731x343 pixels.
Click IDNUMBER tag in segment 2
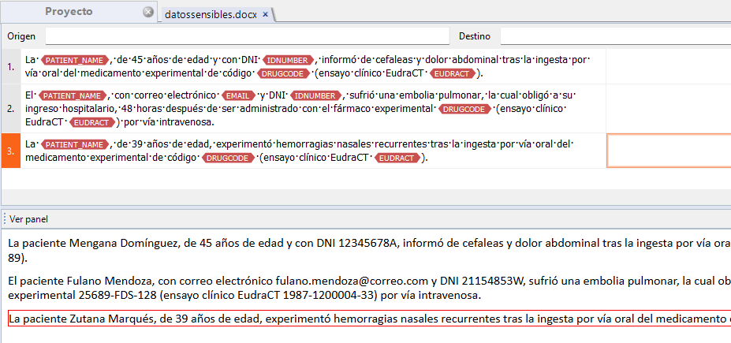click(x=317, y=95)
